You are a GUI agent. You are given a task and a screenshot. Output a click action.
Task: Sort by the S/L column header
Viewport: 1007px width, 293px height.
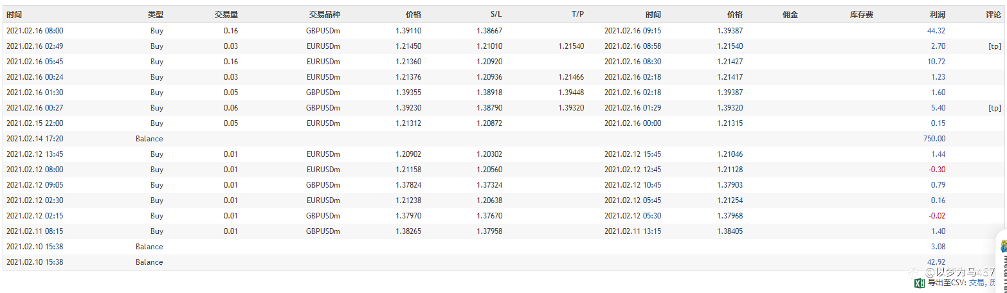coord(496,14)
